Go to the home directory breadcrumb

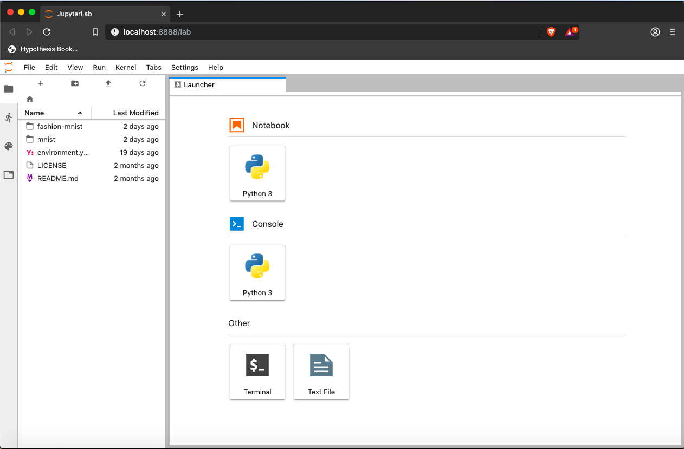click(x=30, y=99)
